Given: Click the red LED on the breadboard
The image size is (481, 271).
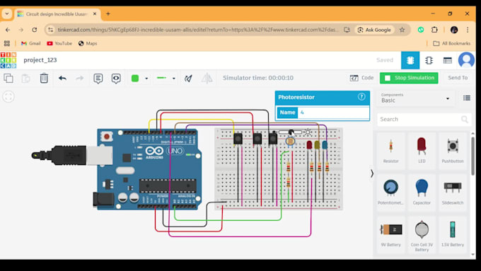Looking at the screenshot, I should tap(309, 144).
